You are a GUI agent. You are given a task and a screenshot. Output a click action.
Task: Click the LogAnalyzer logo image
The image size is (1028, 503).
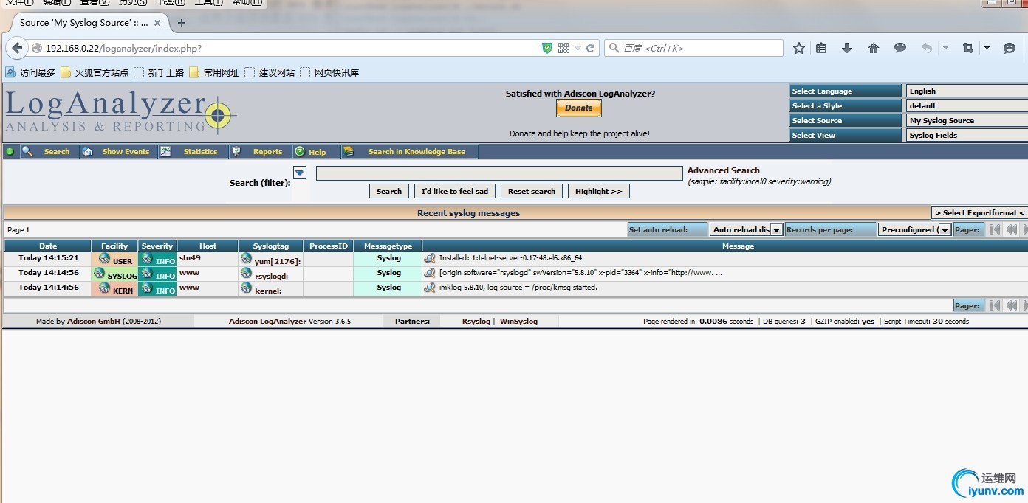tap(120, 112)
